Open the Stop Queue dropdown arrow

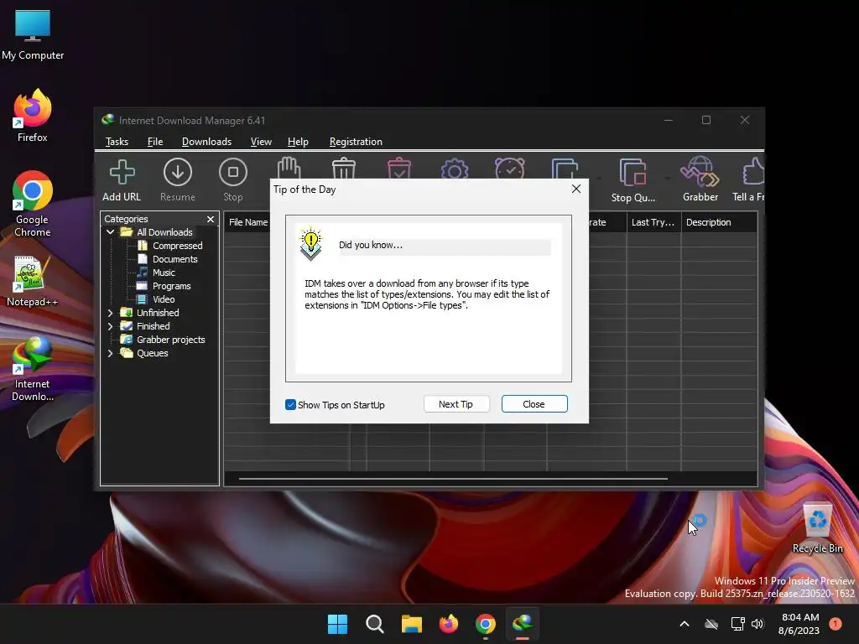667,178
